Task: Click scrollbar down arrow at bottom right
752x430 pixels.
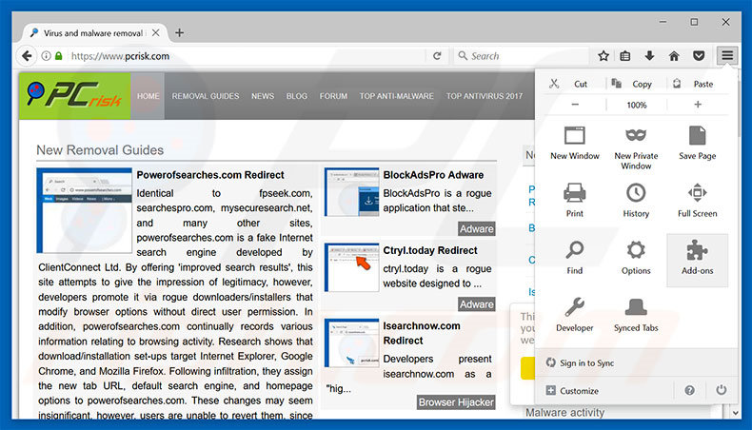Action: [x=736, y=412]
